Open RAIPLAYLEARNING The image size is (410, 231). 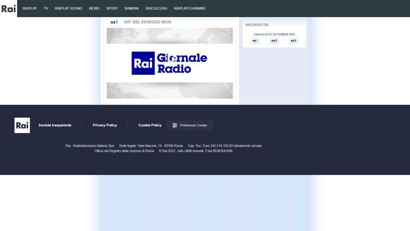tap(190, 9)
